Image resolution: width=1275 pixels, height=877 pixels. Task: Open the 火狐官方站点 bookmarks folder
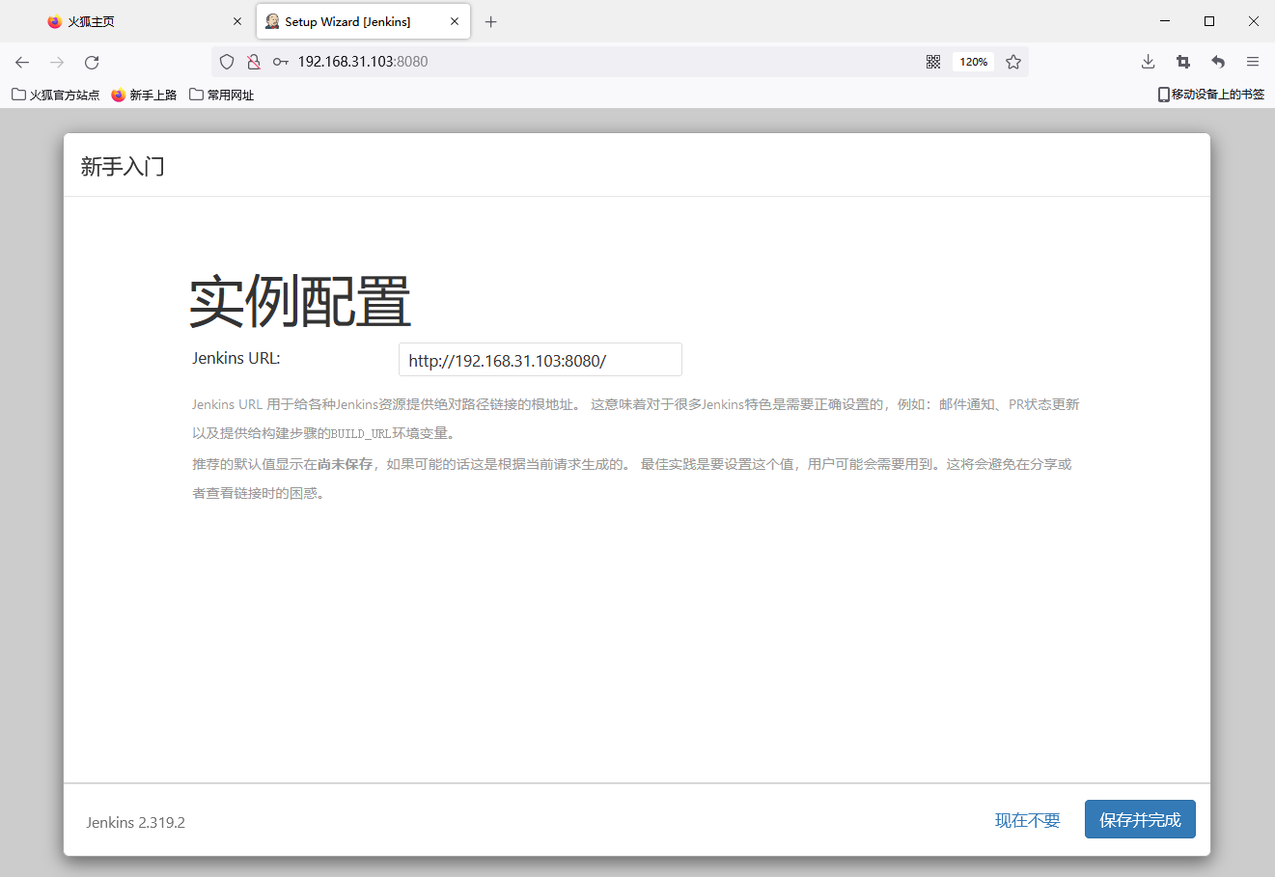click(x=56, y=95)
